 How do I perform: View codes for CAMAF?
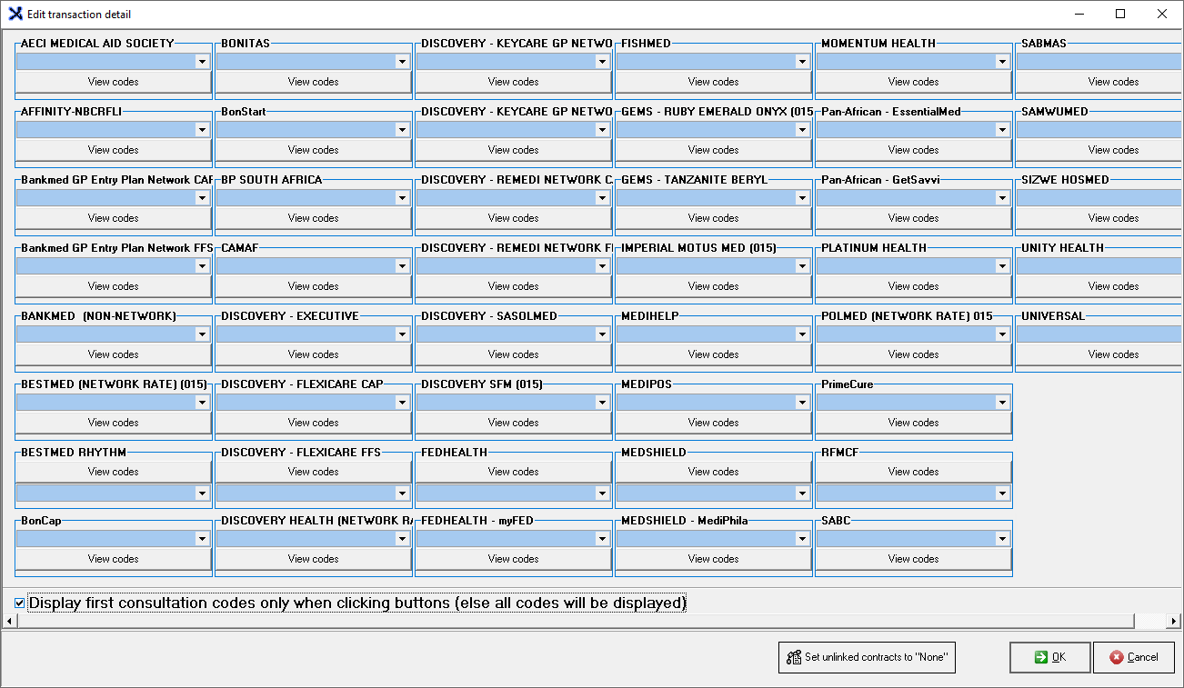314,286
